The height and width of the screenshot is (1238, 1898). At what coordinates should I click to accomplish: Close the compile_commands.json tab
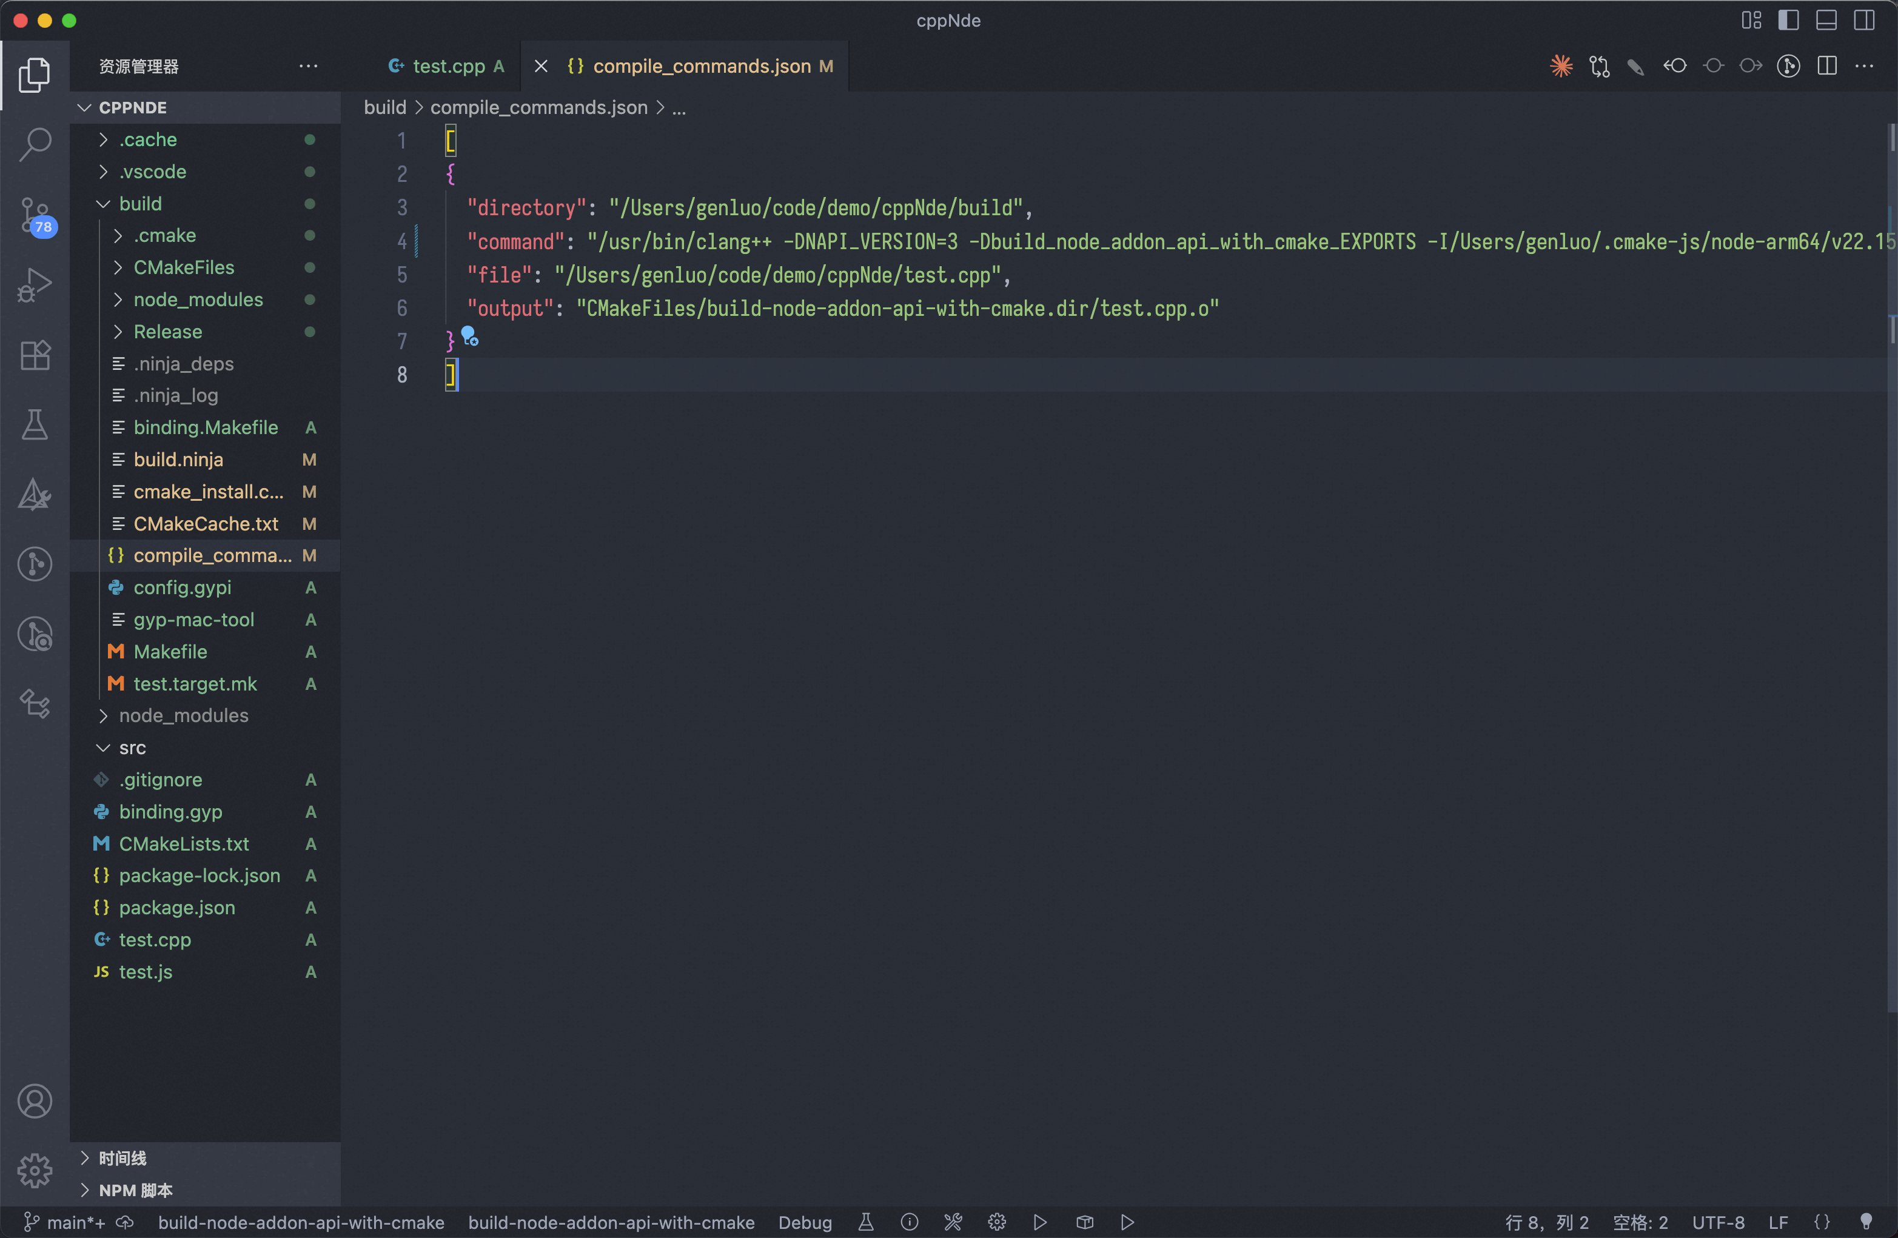(541, 66)
